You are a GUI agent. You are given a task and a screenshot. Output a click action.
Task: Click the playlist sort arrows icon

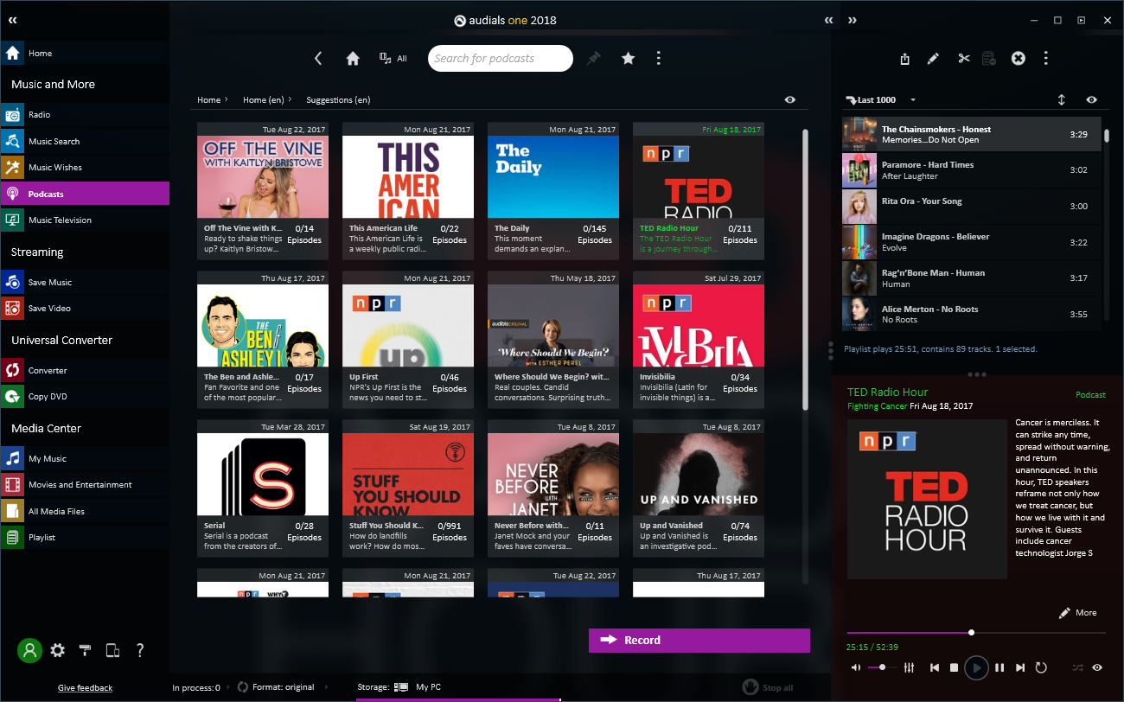(1062, 99)
